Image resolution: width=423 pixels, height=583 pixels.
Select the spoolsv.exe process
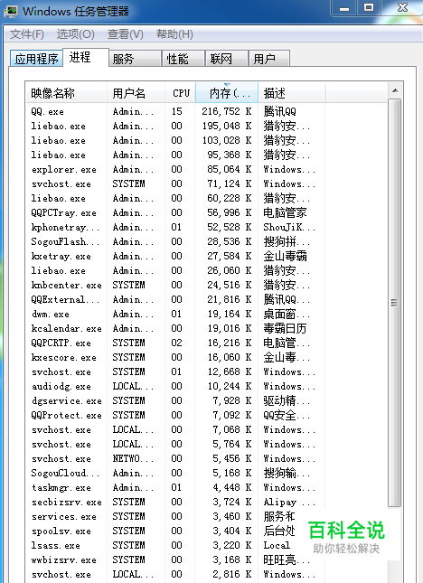coord(176,531)
